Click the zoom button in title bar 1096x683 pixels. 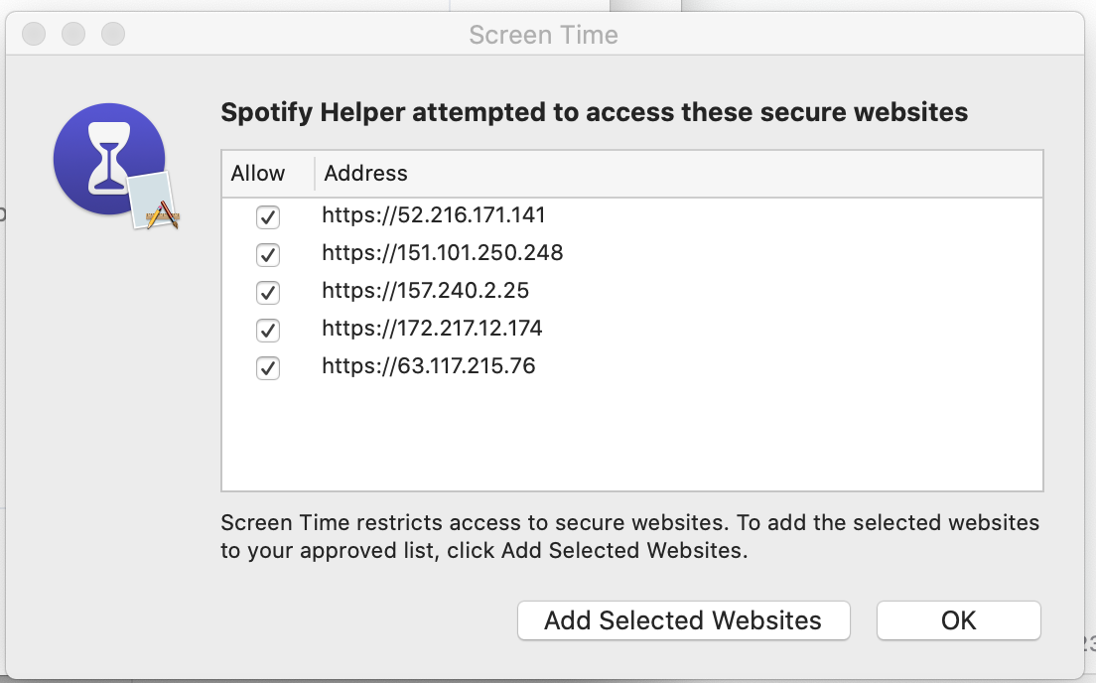[113, 35]
